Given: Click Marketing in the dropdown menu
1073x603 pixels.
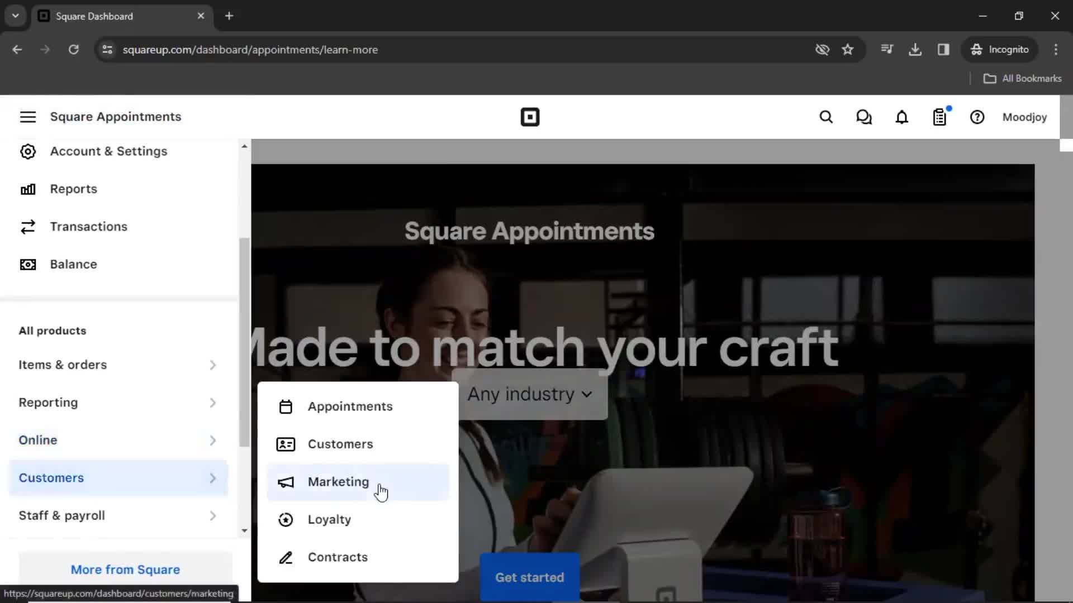Looking at the screenshot, I should coord(338,481).
